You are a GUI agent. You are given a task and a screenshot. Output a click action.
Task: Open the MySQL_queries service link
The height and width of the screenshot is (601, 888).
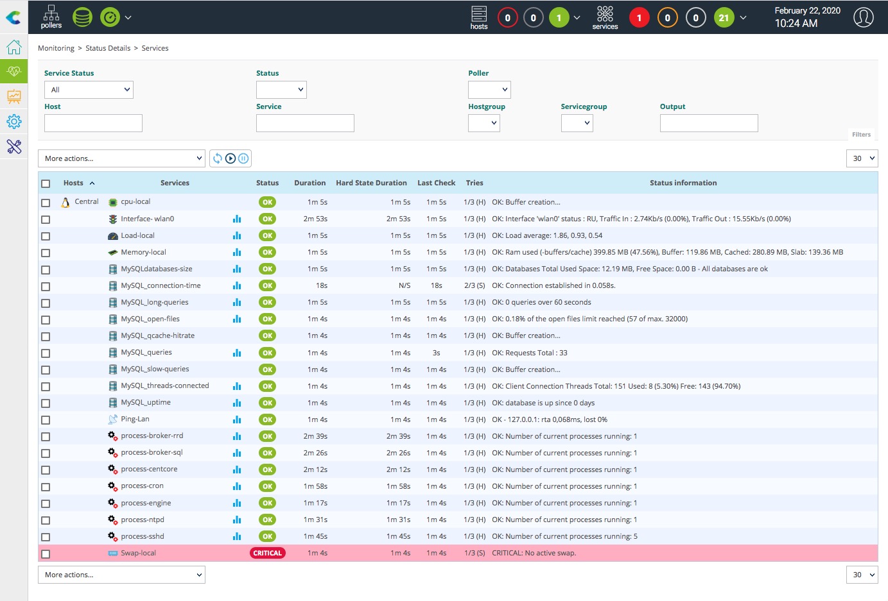pos(146,352)
